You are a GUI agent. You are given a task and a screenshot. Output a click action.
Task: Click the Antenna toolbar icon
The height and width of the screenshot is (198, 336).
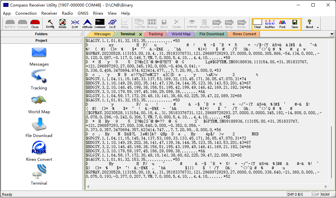tap(192, 24)
